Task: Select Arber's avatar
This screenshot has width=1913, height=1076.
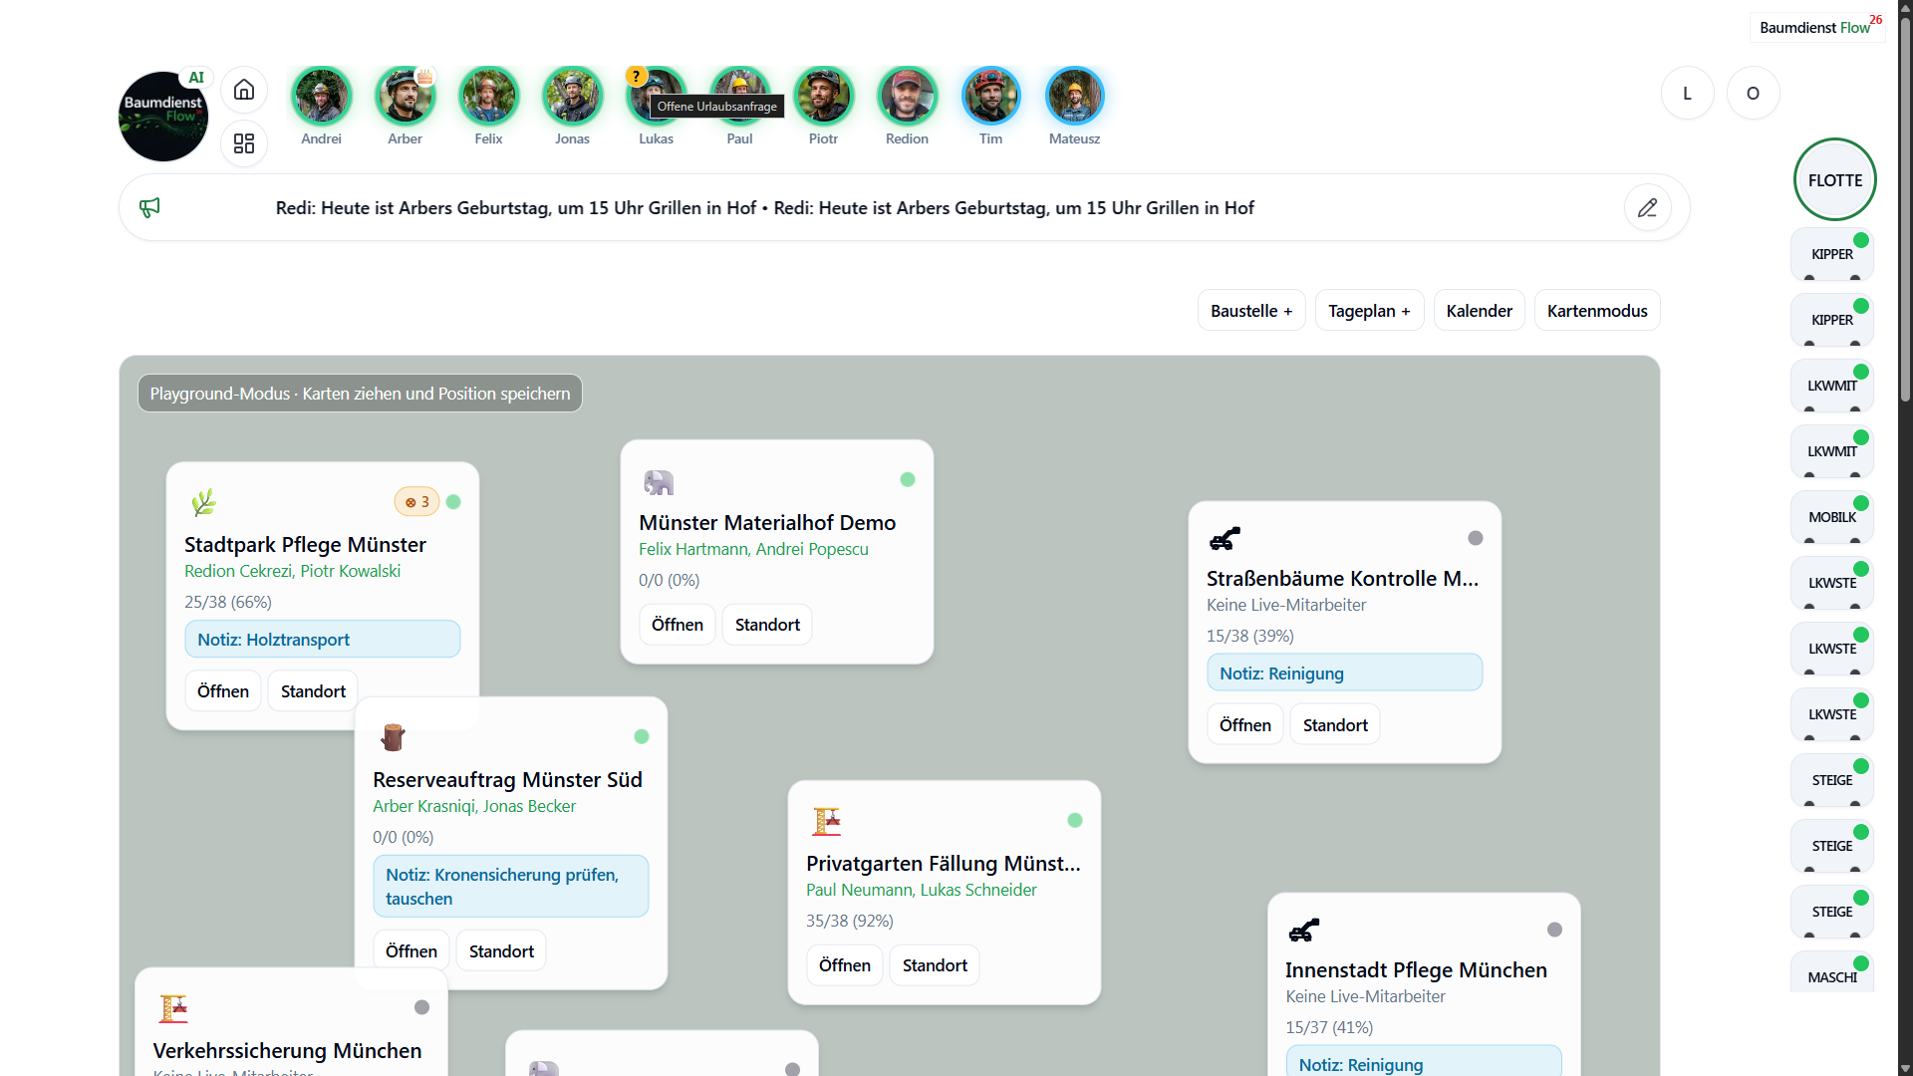Action: [x=405, y=96]
